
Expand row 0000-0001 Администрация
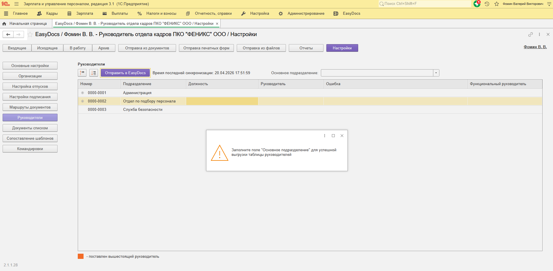click(83, 93)
